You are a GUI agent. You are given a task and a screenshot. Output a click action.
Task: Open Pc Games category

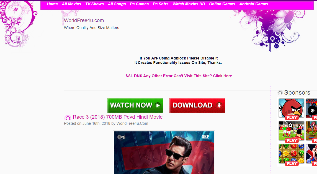[139, 4]
